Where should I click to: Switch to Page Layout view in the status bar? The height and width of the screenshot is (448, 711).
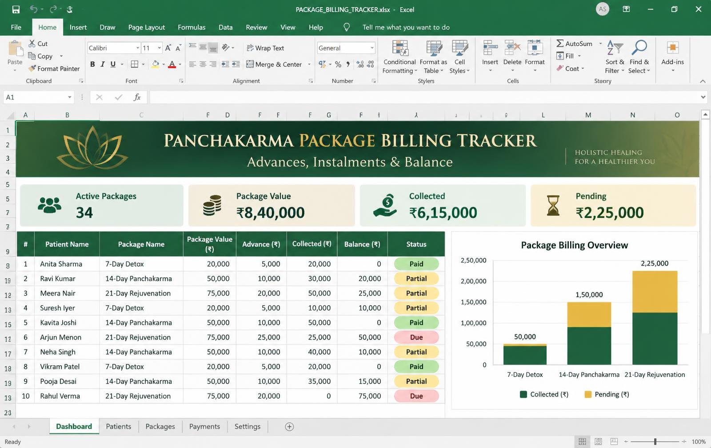coord(598,441)
